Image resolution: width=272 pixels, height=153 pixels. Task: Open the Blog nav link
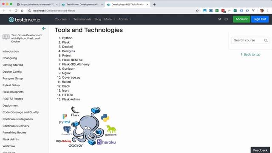98,19
